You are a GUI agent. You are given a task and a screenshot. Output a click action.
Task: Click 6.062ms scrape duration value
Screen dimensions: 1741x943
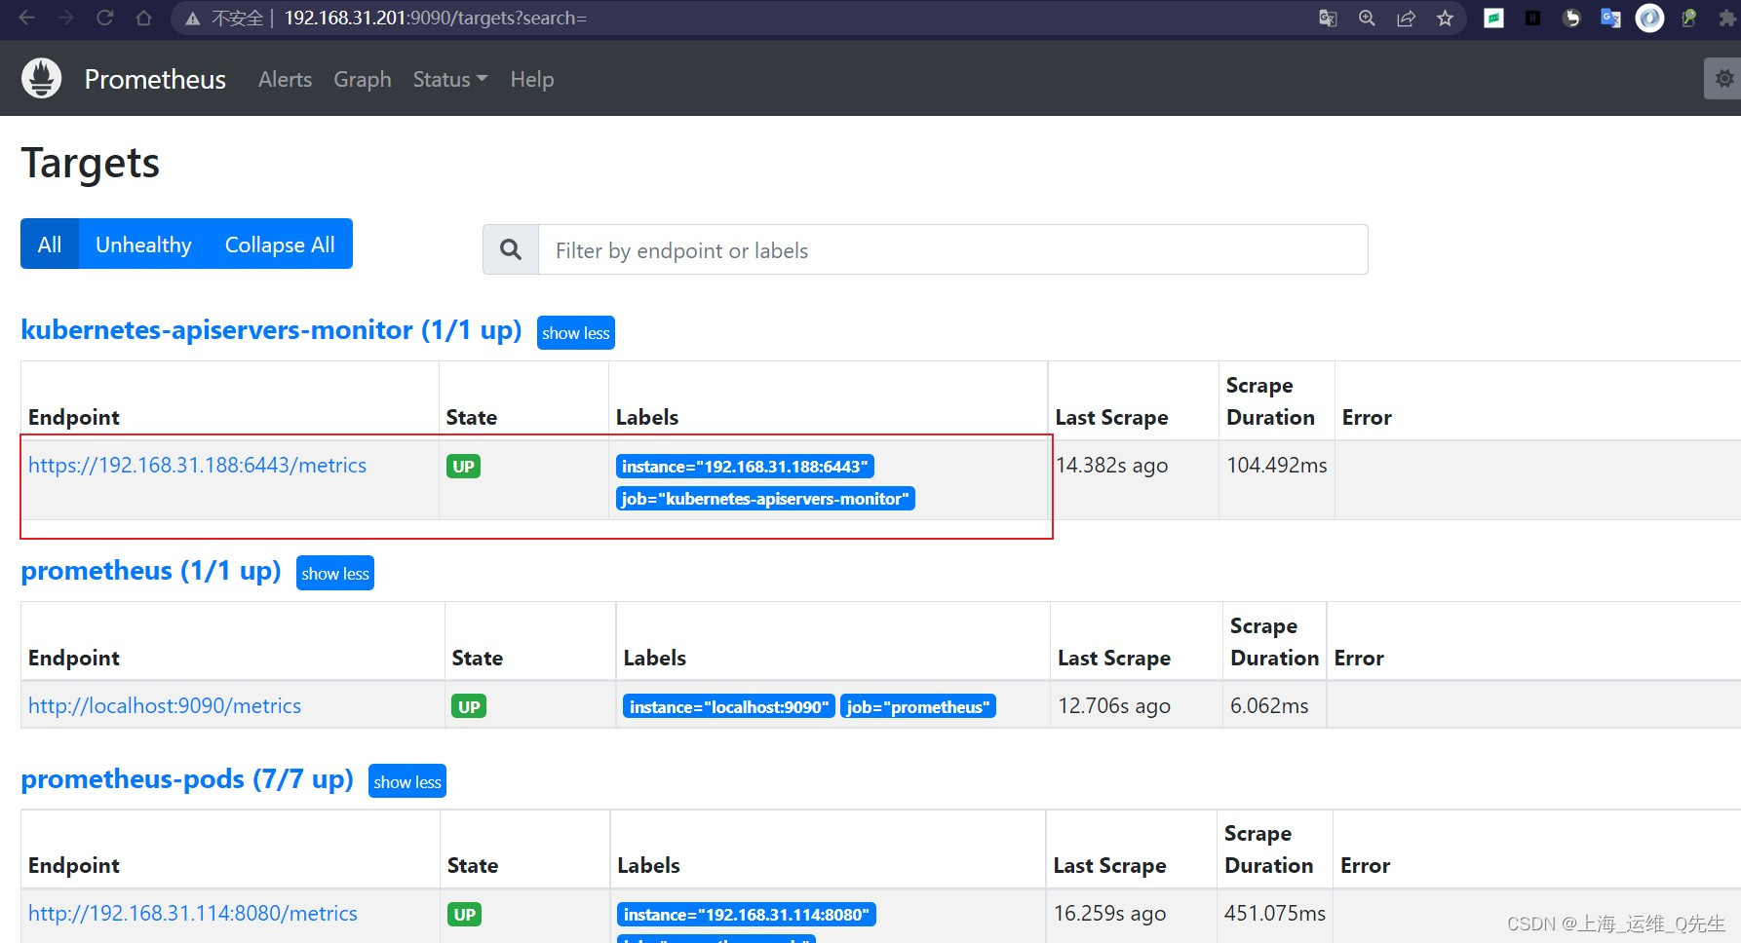(1269, 706)
